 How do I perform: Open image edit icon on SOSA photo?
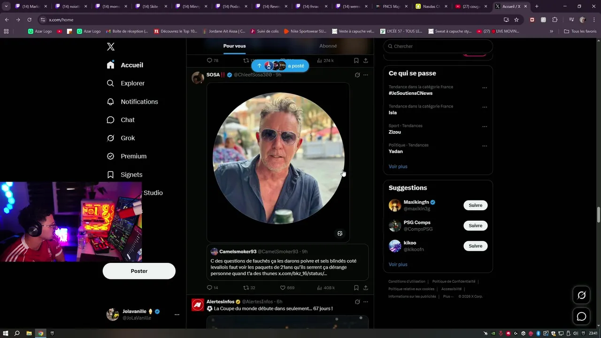coord(340,233)
